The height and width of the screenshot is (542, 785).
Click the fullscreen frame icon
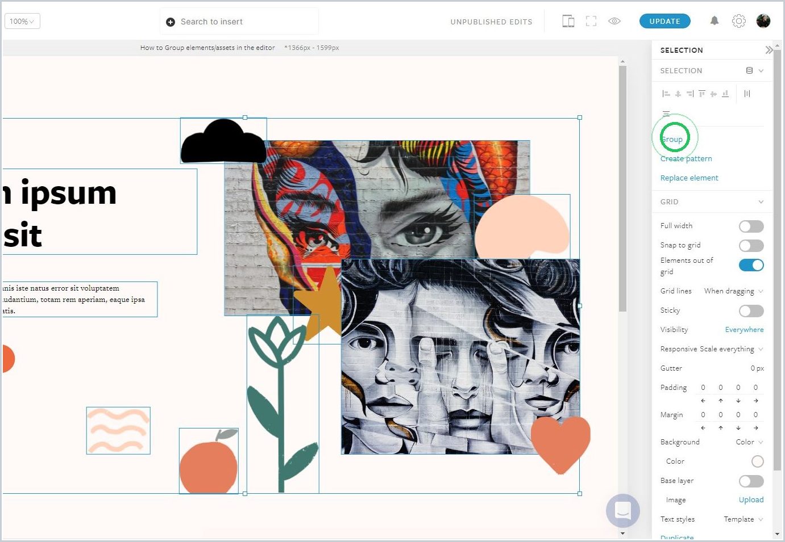click(x=591, y=22)
